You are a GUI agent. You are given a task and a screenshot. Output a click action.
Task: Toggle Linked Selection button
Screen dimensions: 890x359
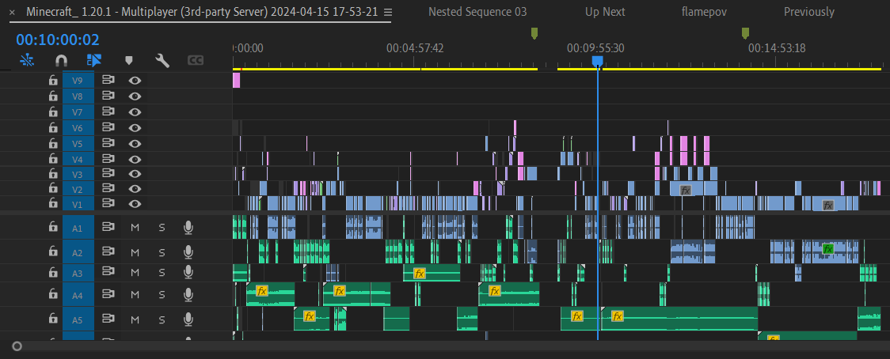94,60
